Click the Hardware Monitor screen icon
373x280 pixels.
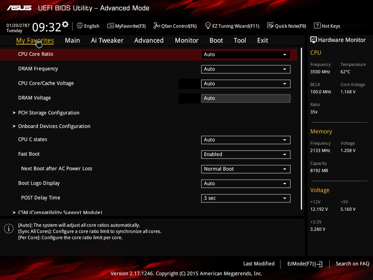click(x=314, y=40)
